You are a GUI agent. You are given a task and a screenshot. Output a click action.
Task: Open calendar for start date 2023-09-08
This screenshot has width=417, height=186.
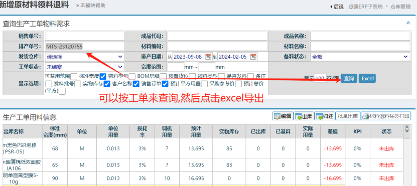tap(208, 56)
